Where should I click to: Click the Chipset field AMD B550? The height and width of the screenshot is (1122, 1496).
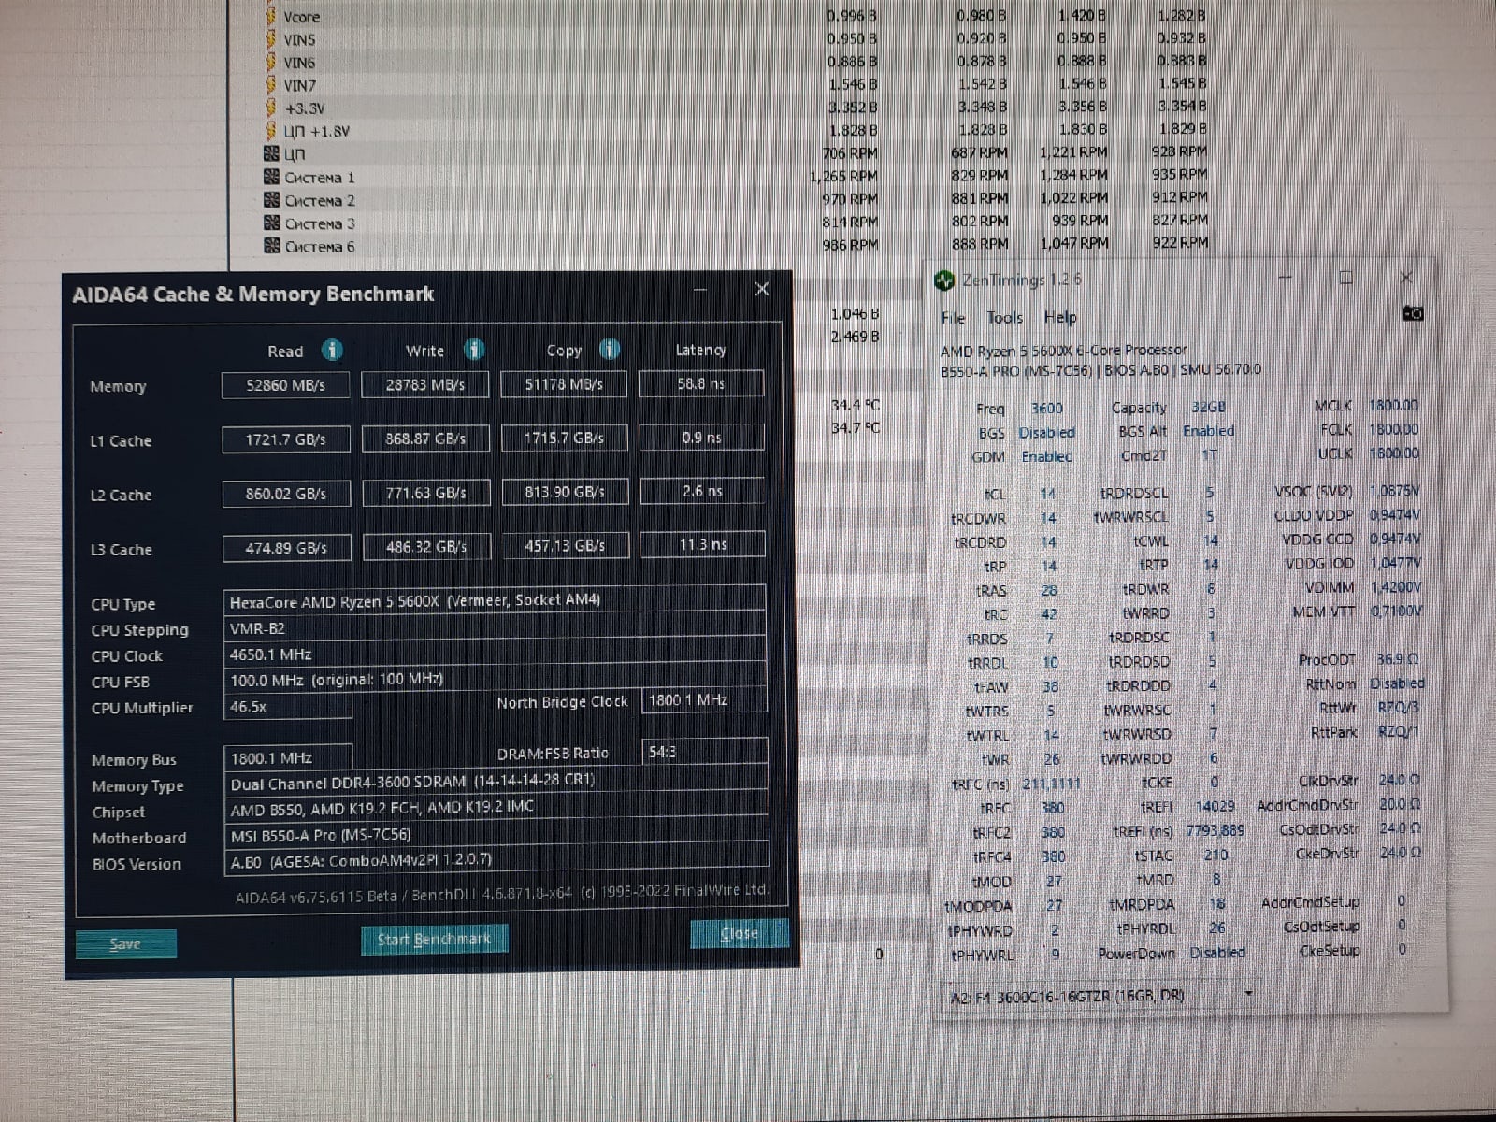pos(496,807)
